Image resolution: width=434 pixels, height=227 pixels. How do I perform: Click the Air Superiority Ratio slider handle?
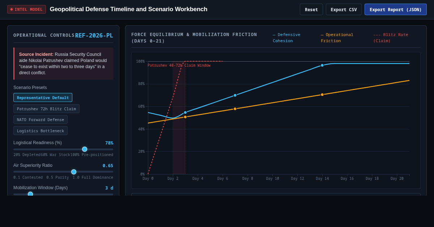tap(74, 172)
